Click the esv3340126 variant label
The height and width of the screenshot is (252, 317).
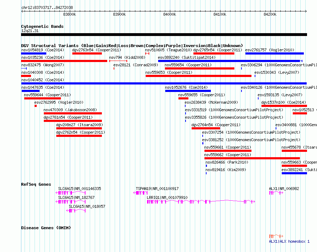tap(279, 87)
